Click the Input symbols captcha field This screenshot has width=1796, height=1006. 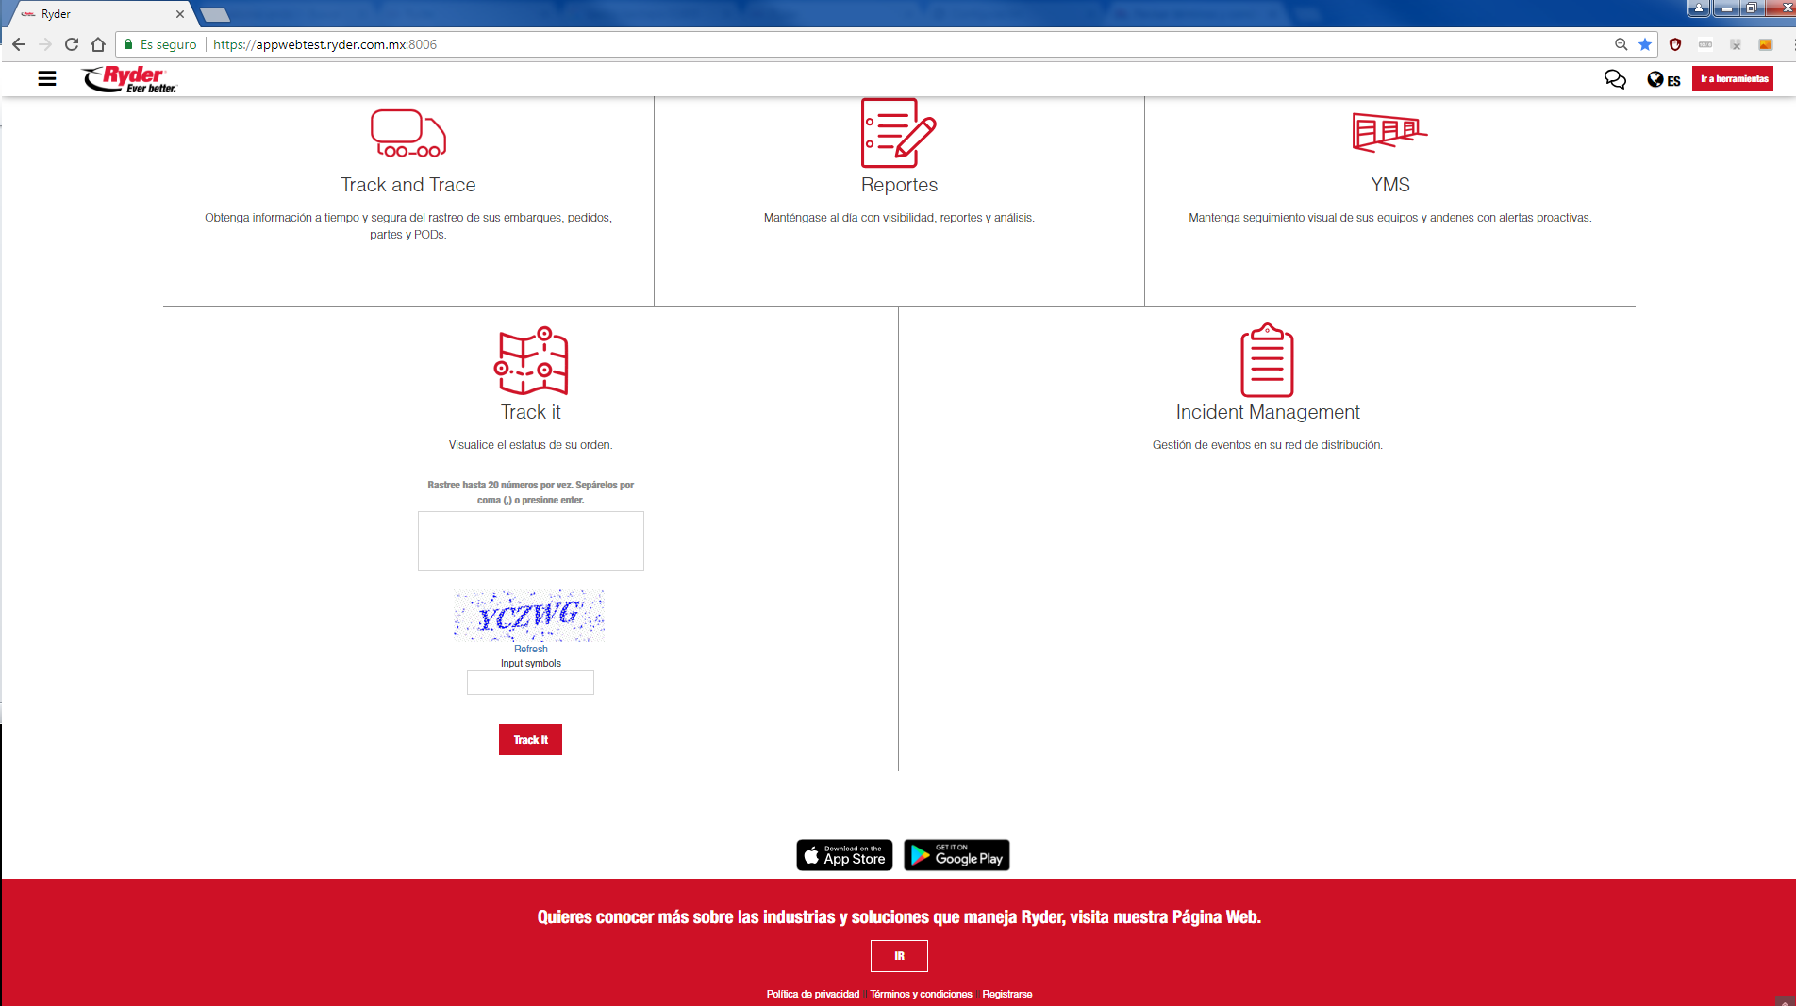[x=530, y=683]
